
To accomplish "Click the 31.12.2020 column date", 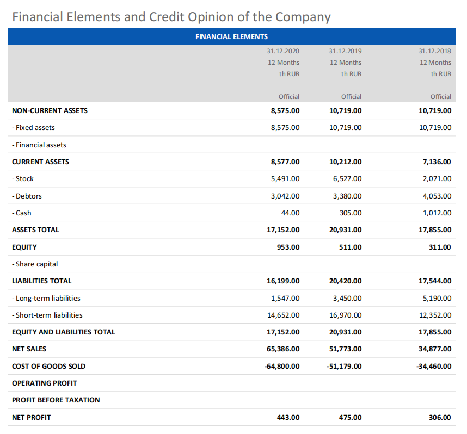I will click(x=282, y=51).
